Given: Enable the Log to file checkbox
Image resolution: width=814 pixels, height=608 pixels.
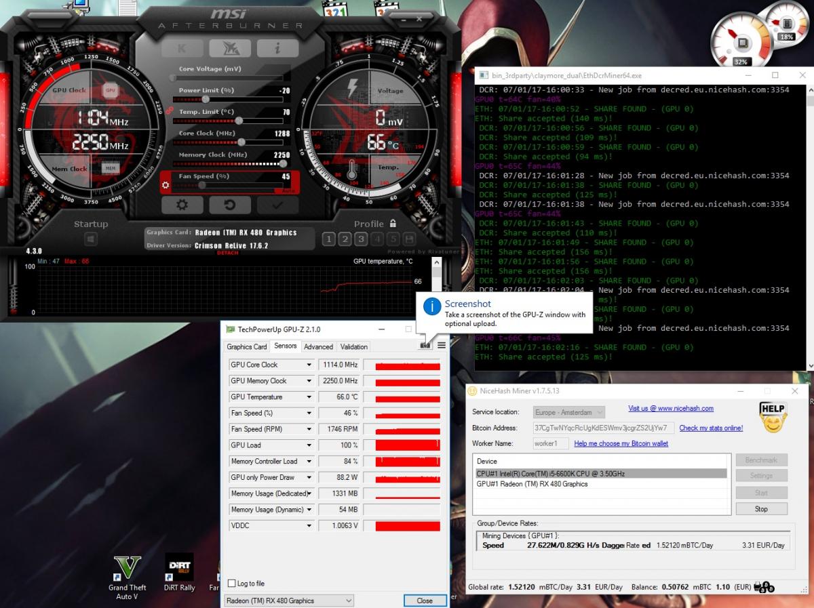Looking at the screenshot, I should click(x=232, y=584).
